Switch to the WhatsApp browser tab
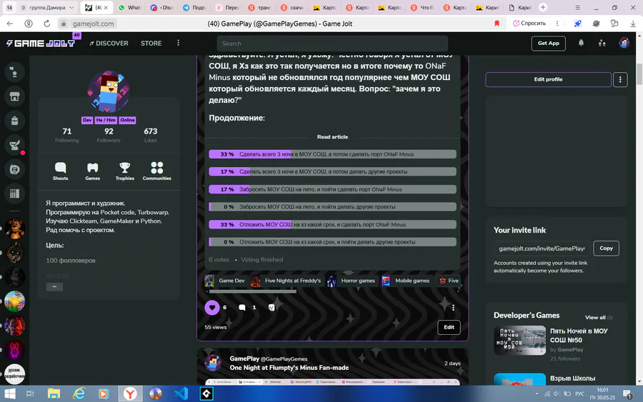This screenshot has width=643, height=402. 129,7
